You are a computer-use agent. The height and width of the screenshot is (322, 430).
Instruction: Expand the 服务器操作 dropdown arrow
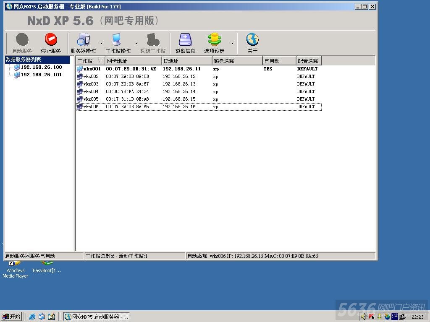(x=101, y=43)
